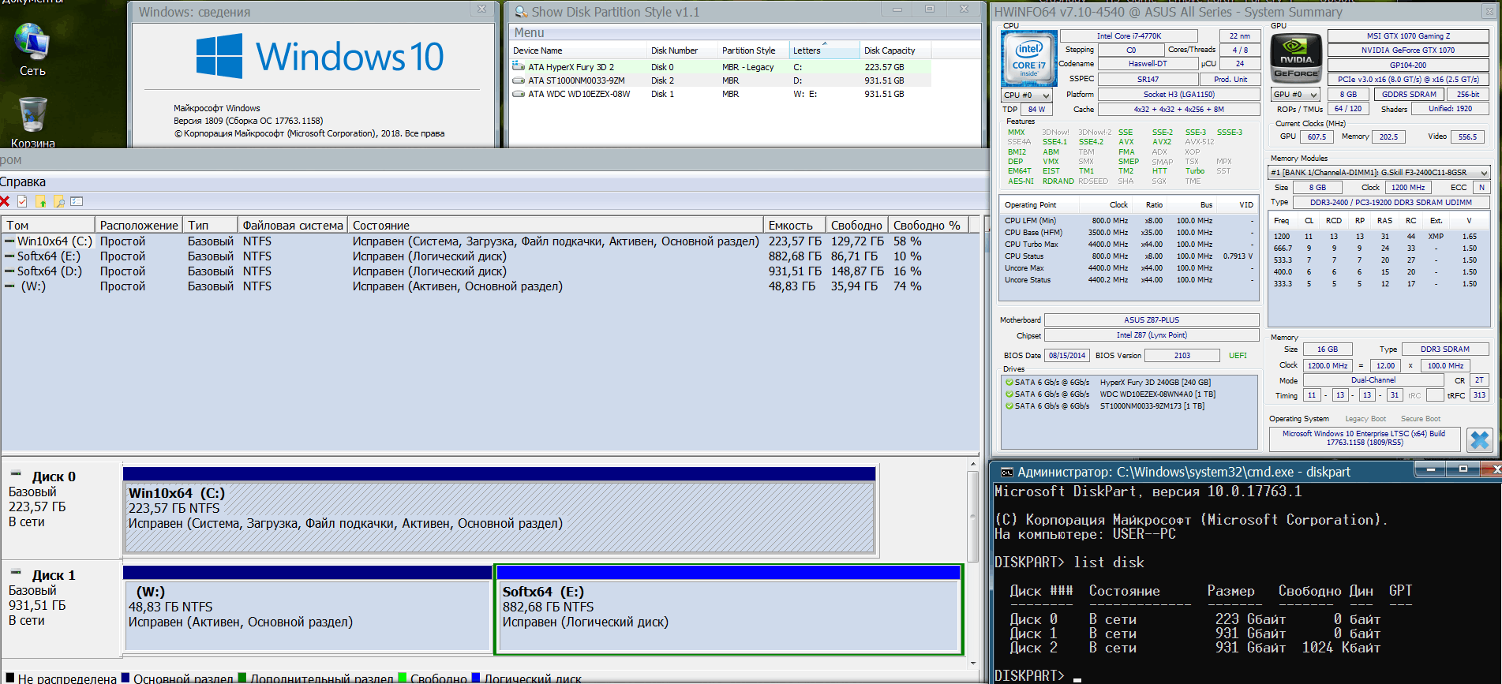This screenshot has width=1502, height=684.
Task: Click the volume icon next to Softx64 (E:) row
Action: [9, 256]
